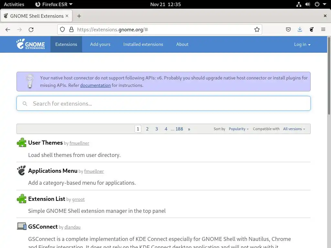Viewport: 331px width, 248px height.
Task: Open the Firefox hamburger menu
Action: pyautogui.click(x=323, y=29)
